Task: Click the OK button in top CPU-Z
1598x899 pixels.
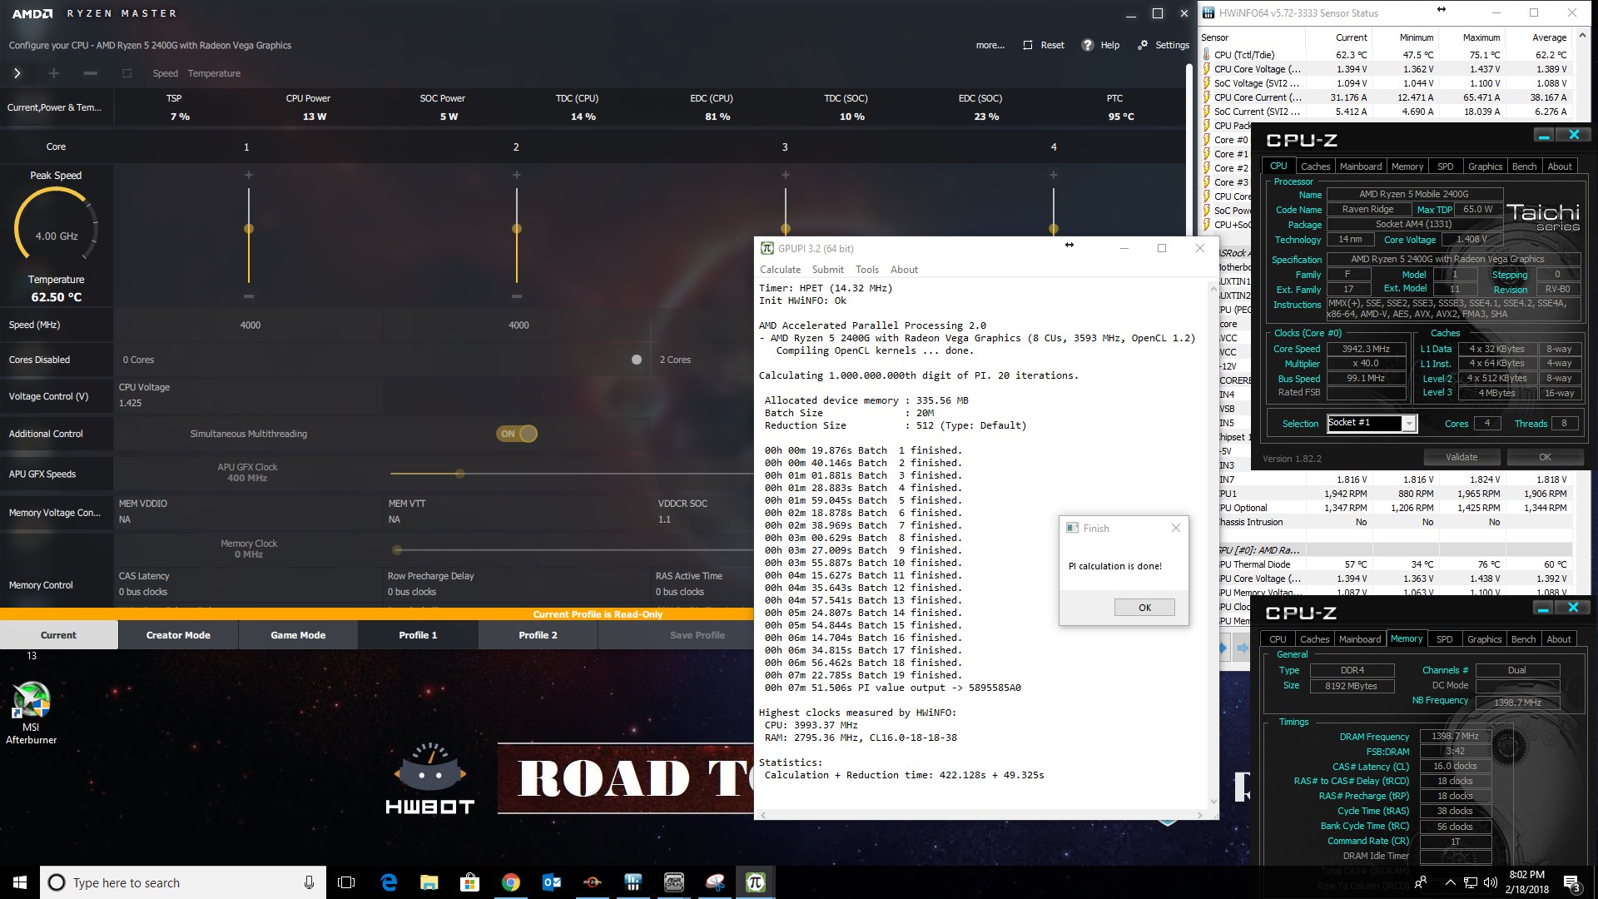Action: coord(1545,457)
